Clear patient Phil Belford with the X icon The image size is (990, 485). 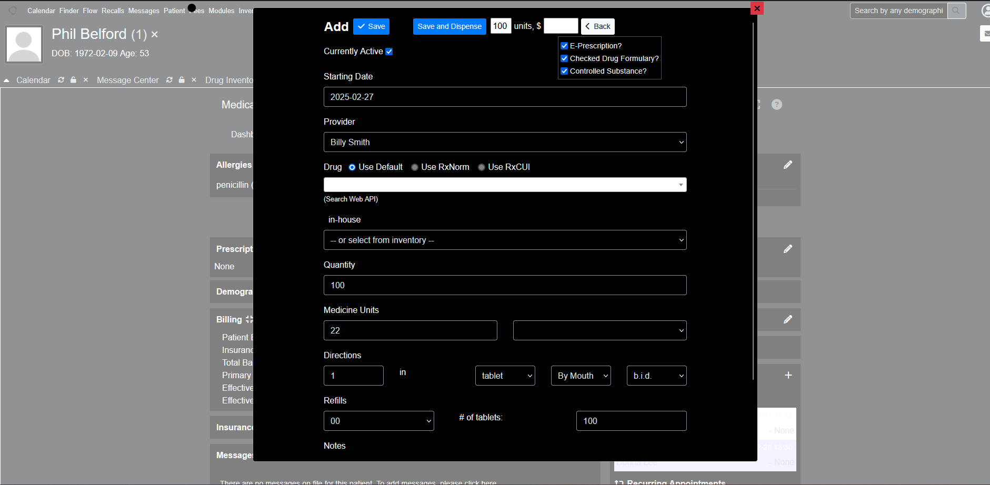coord(154,34)
